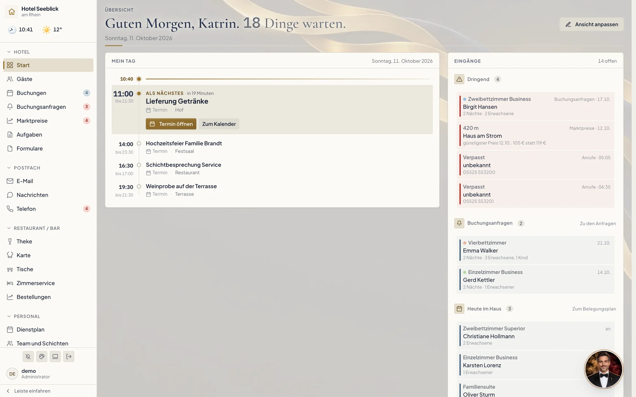Image resolution: width=636 pixels, height=397 pixels.
Task: Select the Start sidebar item
Action: [x=48, y=65]
